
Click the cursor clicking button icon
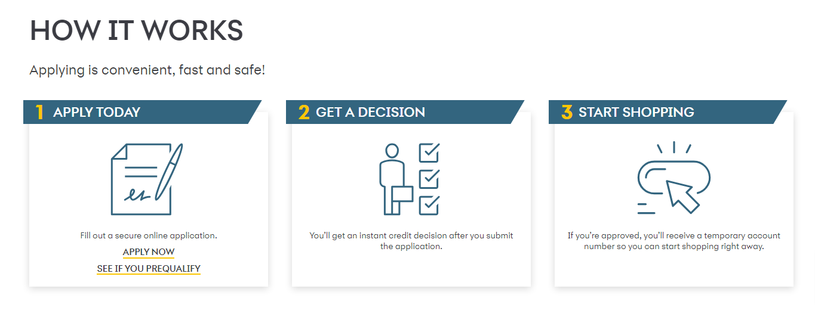pyautogui.click(x=673, y=178)
